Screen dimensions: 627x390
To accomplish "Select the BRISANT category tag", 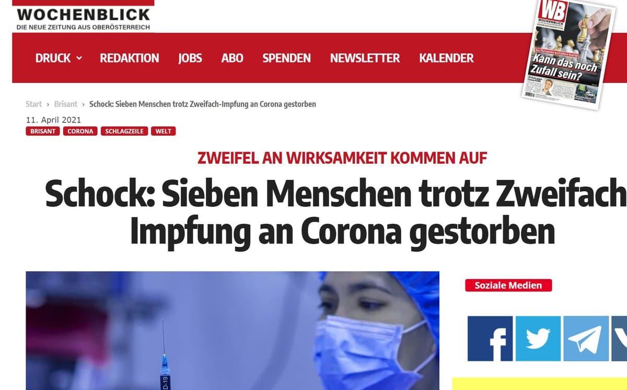I will 43,131.
